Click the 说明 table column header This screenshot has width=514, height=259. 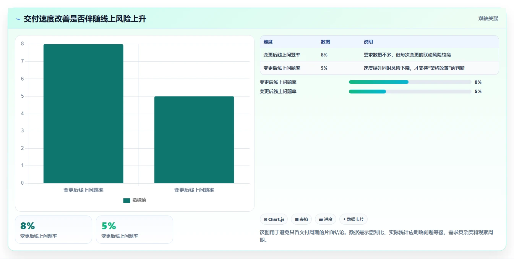pos(368,42)
